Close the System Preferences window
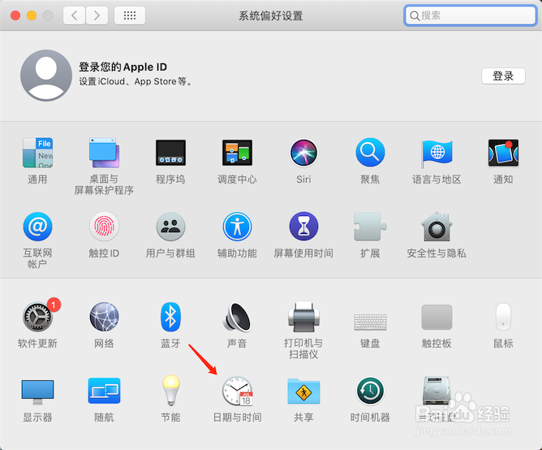The image size is (542, 450). (x=15, y=15)
